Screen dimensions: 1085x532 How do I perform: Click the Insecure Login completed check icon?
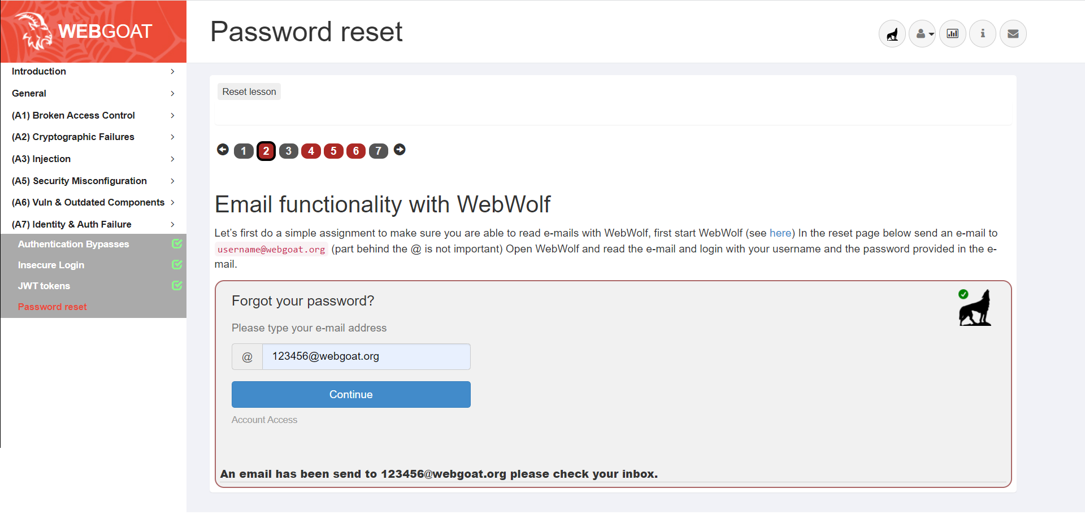[x=177, y=264]
